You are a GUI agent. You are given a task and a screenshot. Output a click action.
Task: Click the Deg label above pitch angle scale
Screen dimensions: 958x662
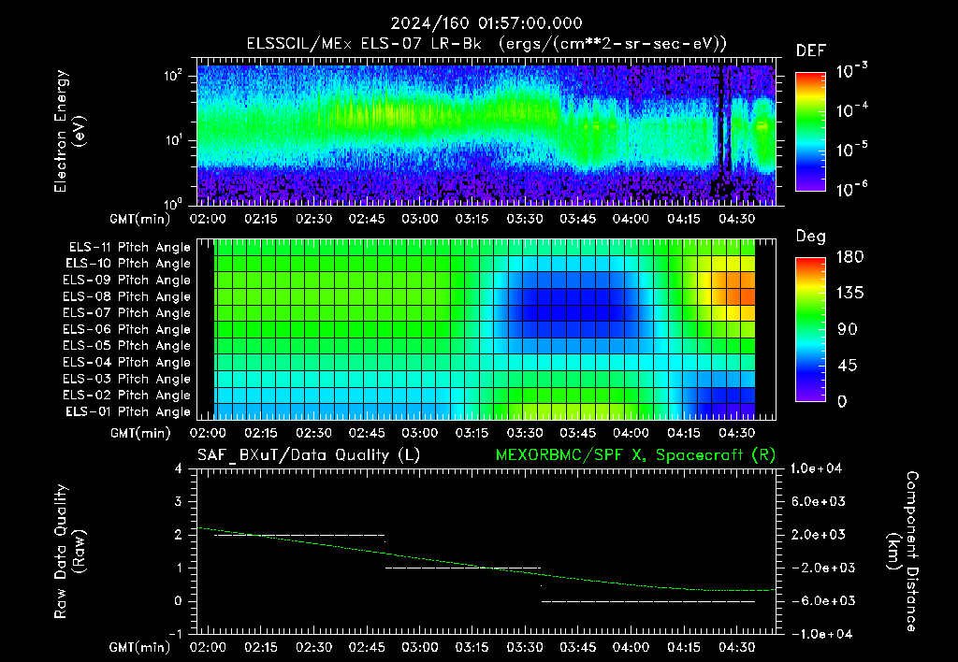coord(811,237)
